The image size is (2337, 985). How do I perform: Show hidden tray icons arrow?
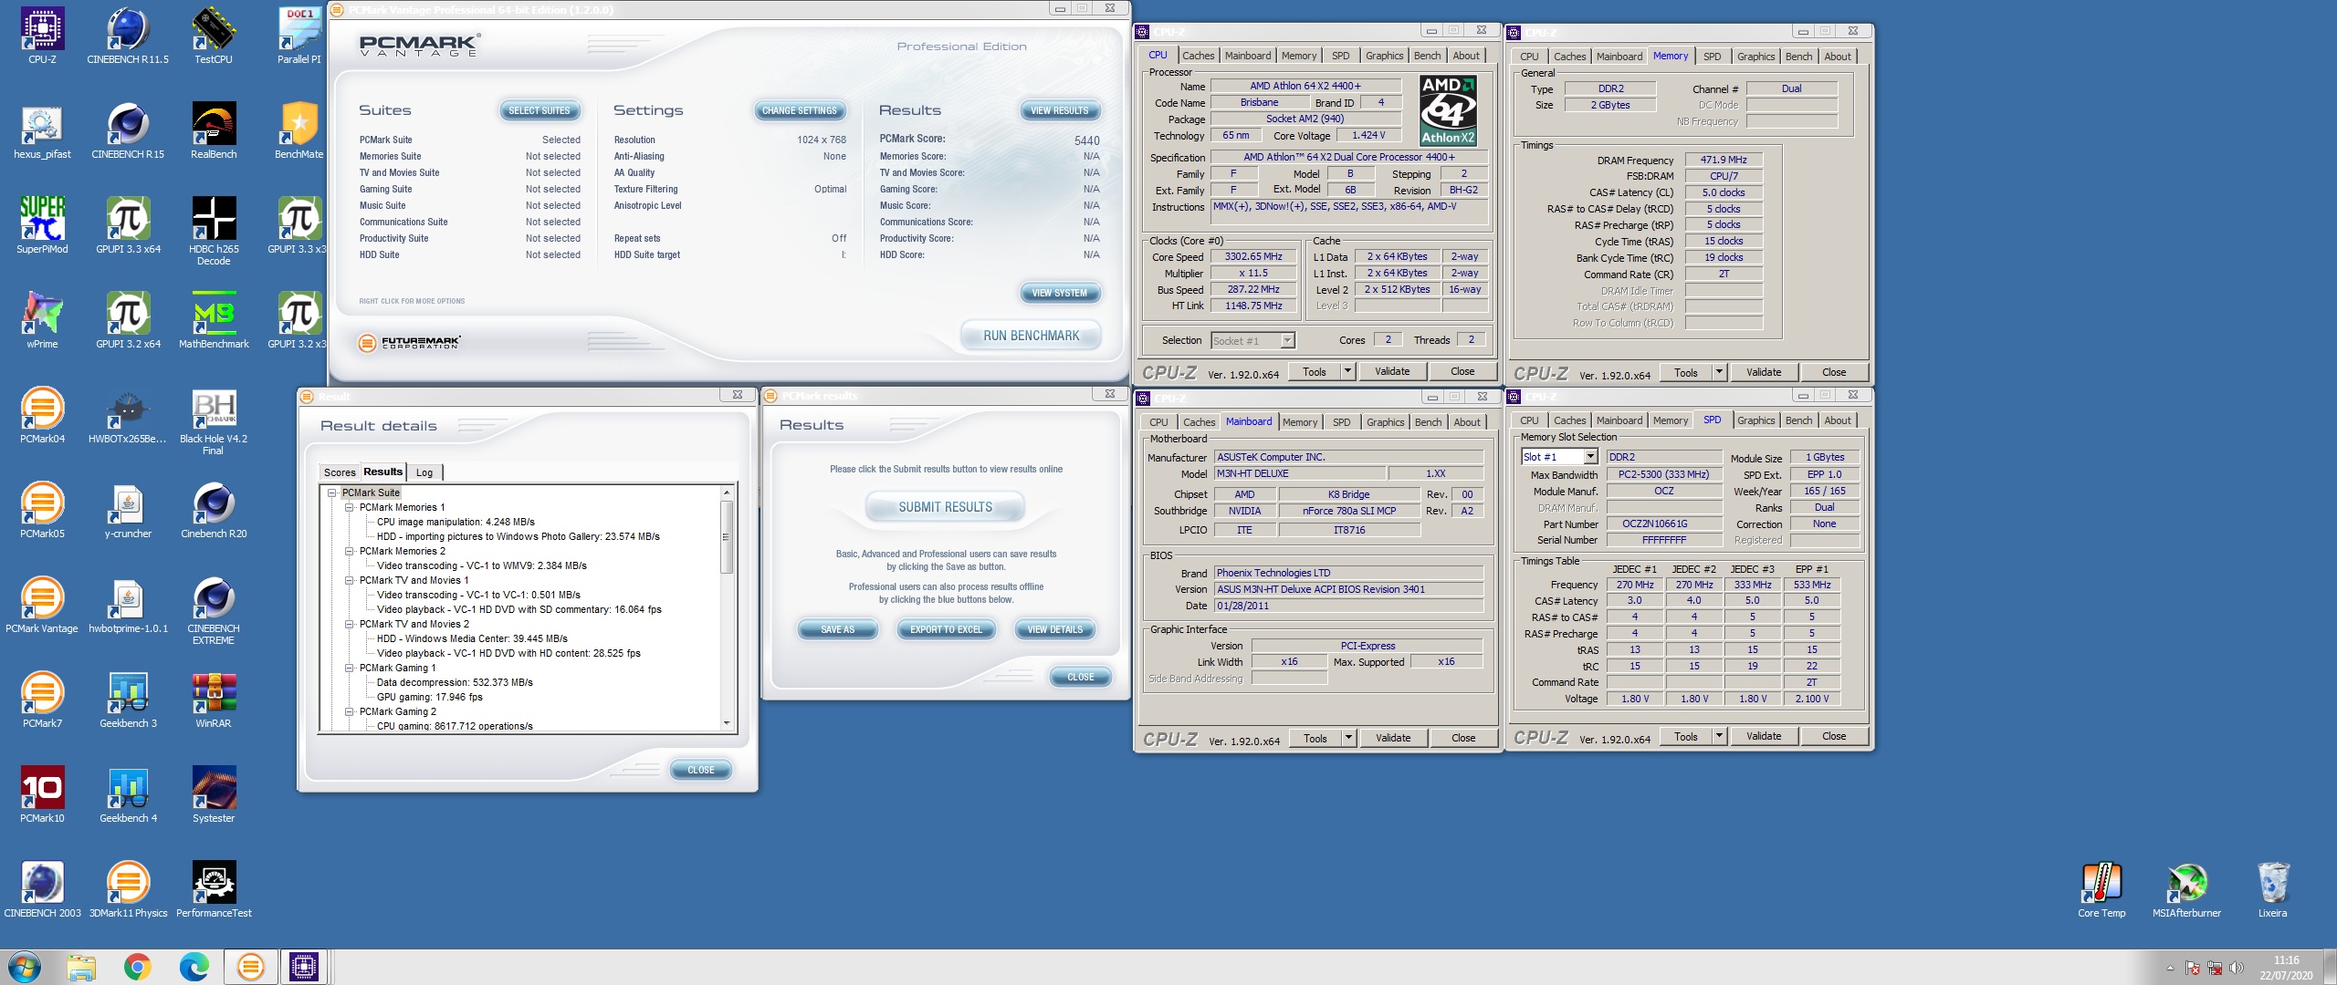[2170, 968]
